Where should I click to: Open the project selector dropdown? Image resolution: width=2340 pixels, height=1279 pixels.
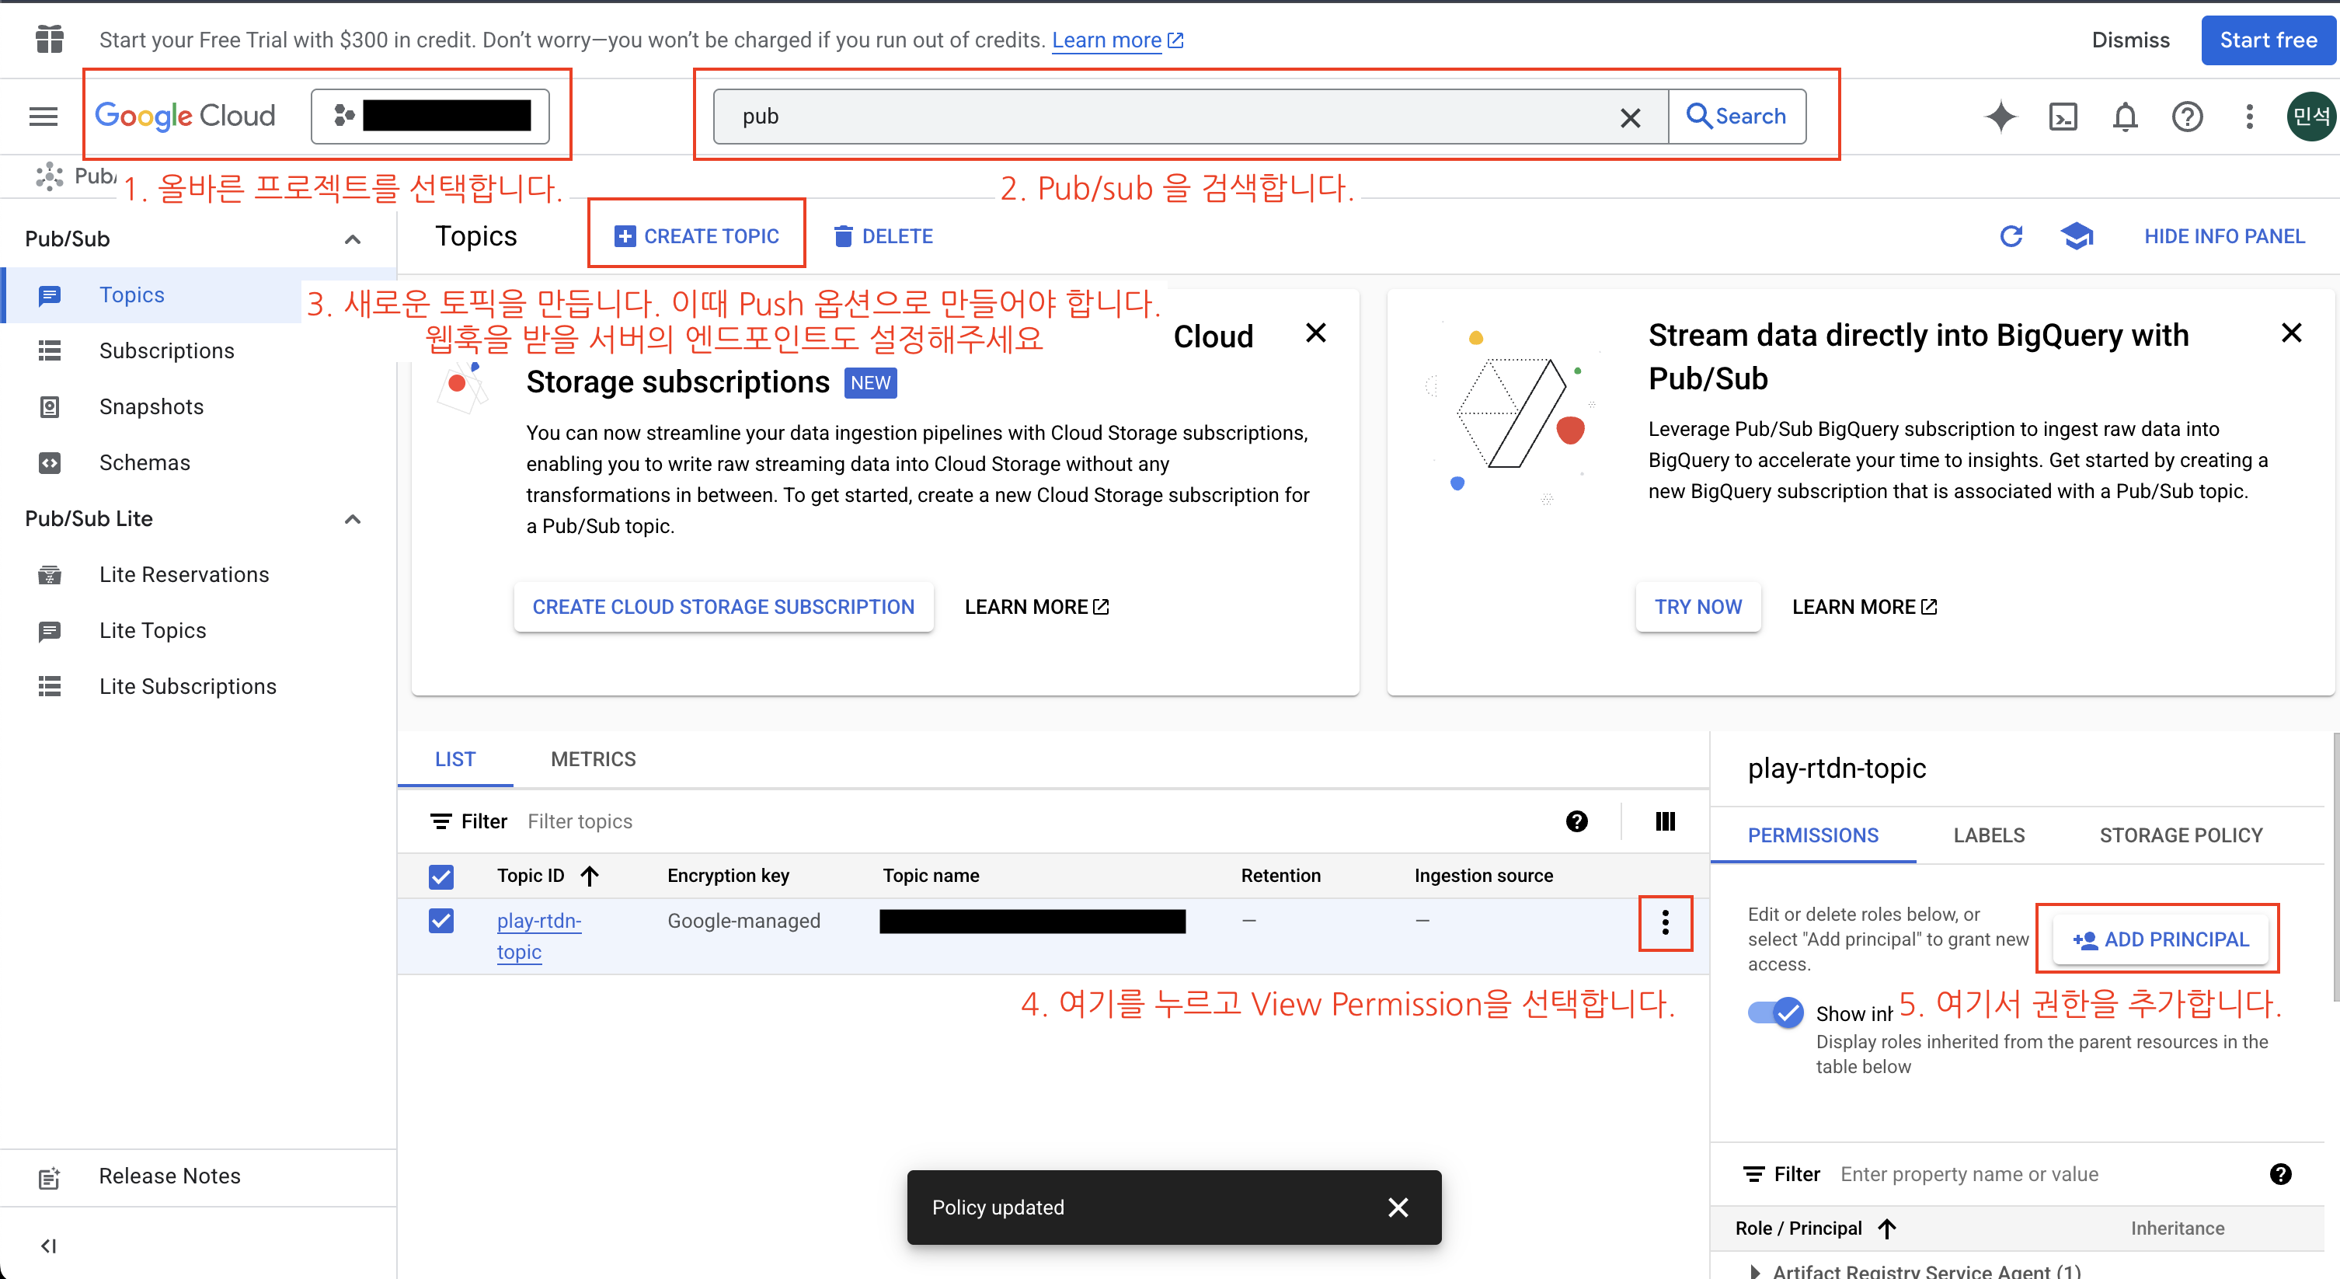coord(430,115)
